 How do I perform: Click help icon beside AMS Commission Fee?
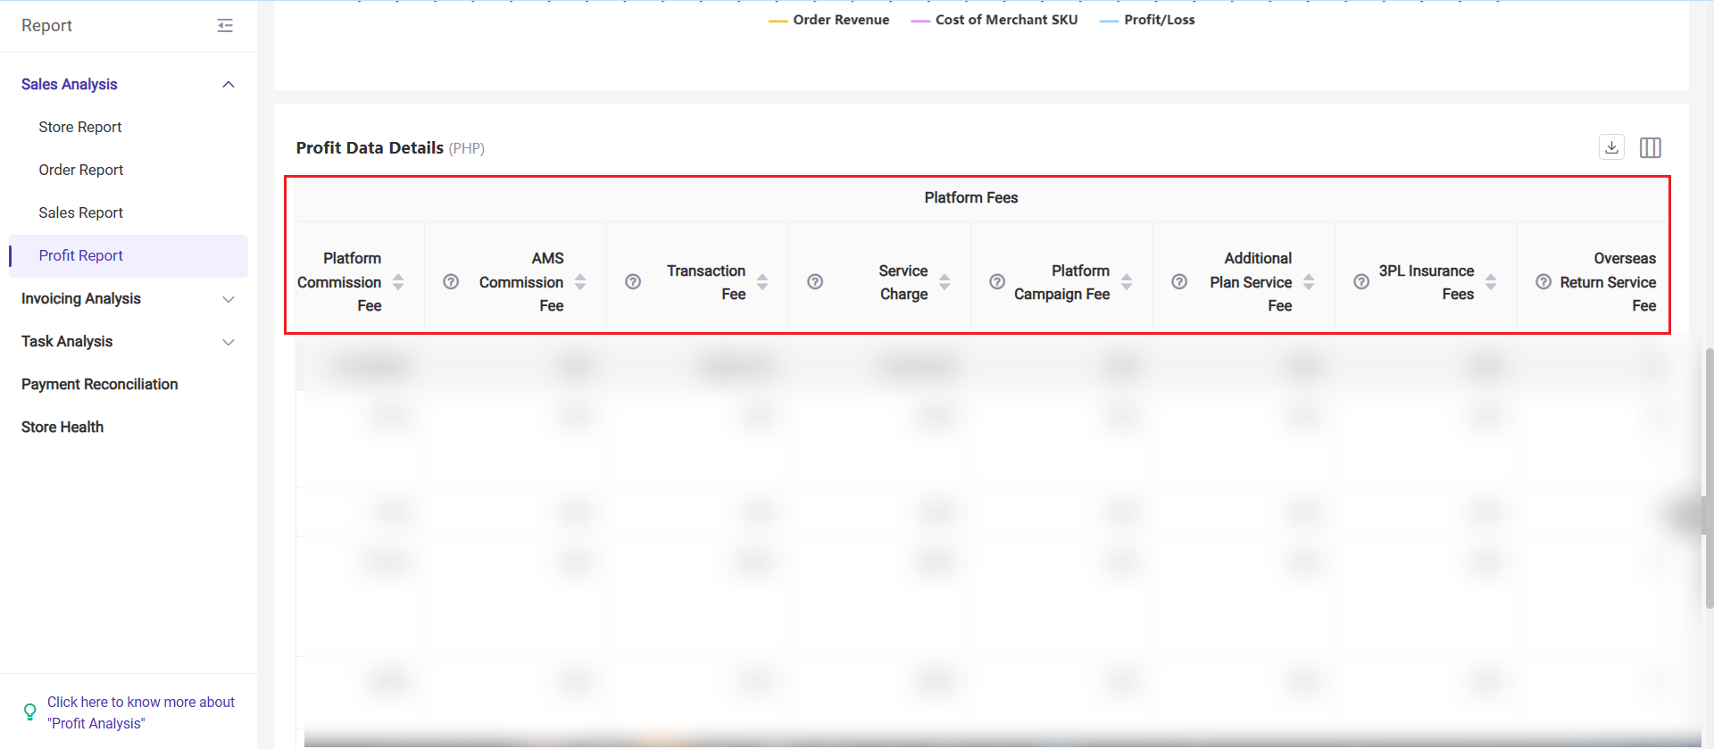tap(451, 282)
